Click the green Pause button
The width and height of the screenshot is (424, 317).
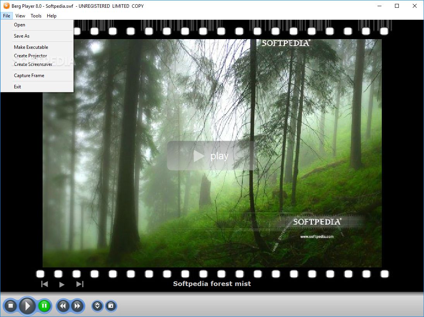(x=44, y=306)
